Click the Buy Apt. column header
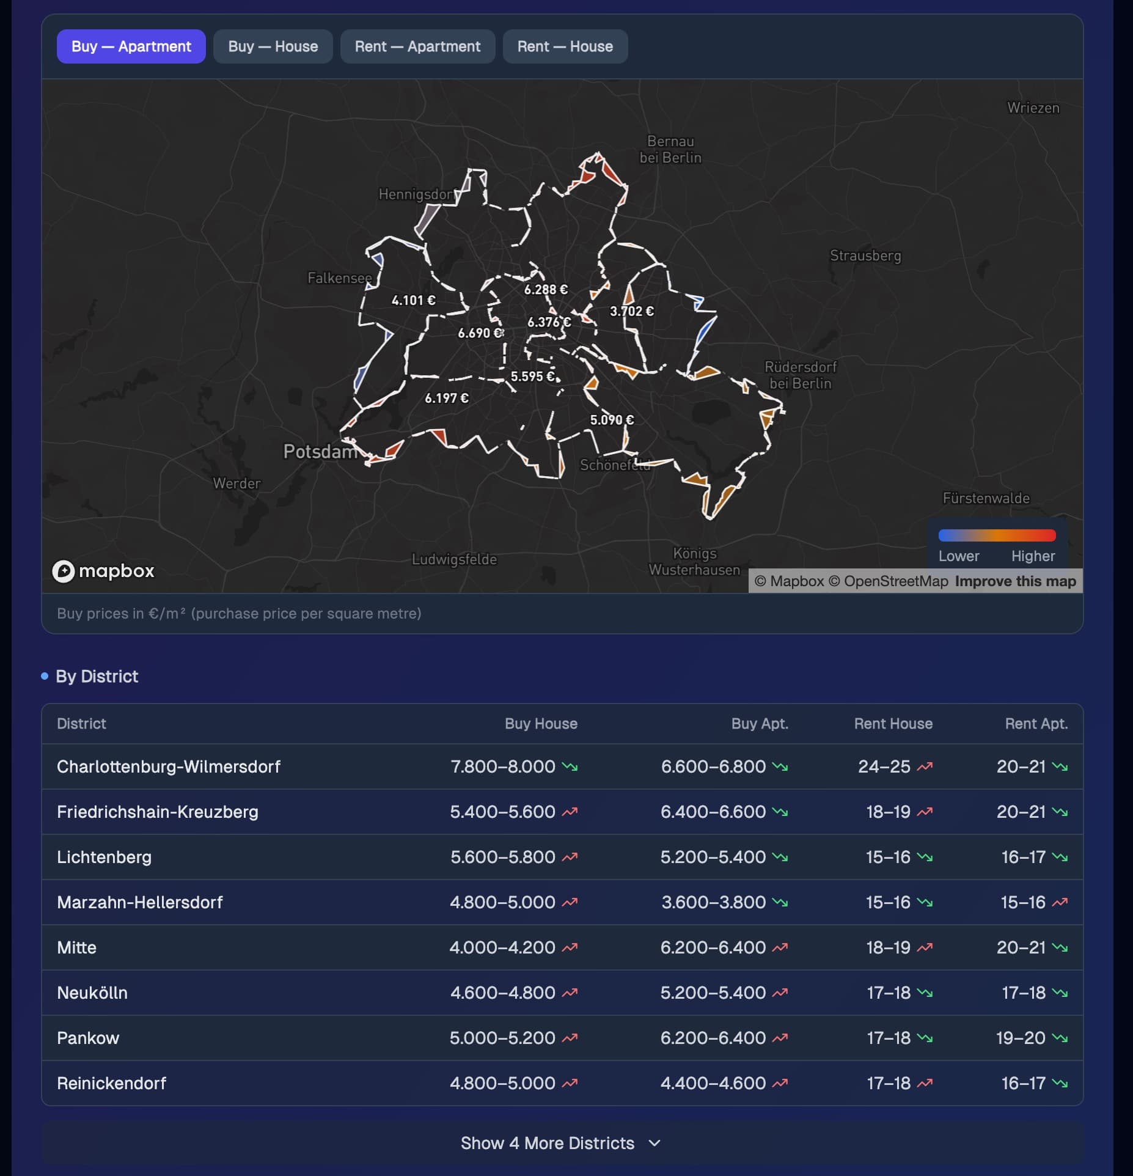The width and height of the screenshot is (1133, 1176). click(760, 724)
